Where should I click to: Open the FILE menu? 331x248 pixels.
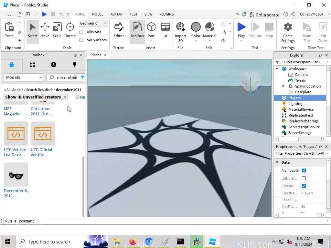click(8, 14)
